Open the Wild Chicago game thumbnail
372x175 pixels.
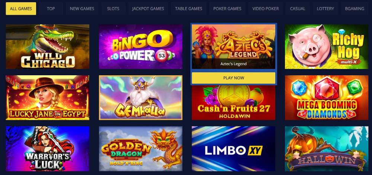[x=48, y=47]
